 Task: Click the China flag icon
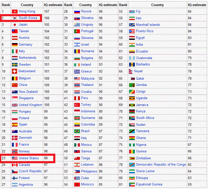pyautogui.click(x=15, y=85)
